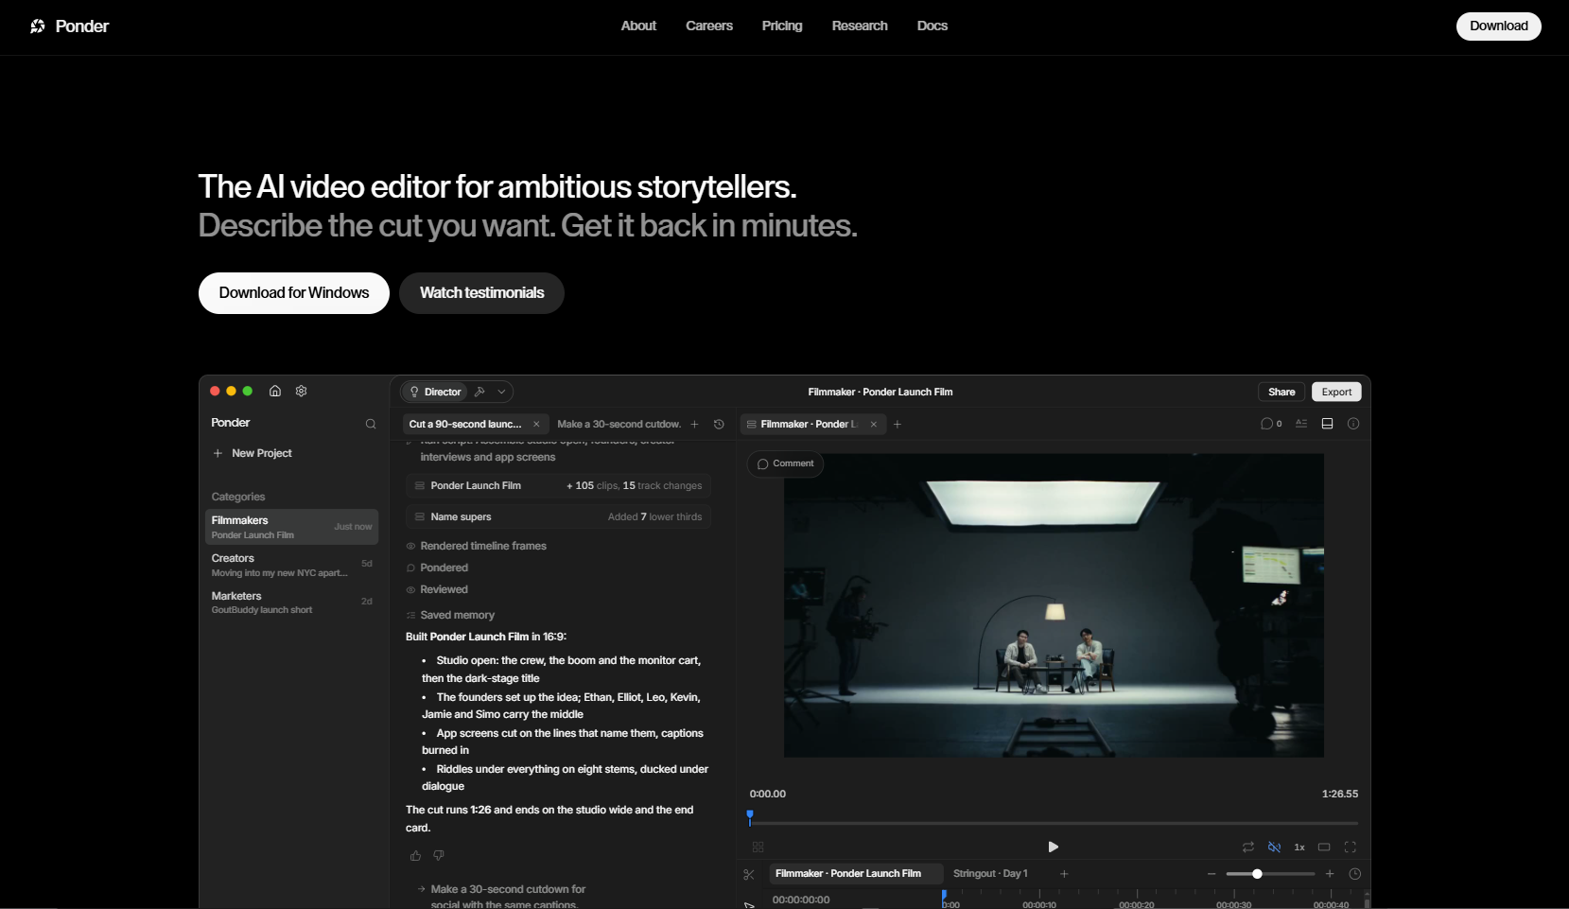
Task: Adjust the timeline zoom slider handle
Action: coord(1257,875)
